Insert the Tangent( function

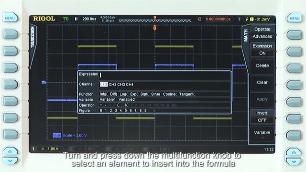point(187,94)
